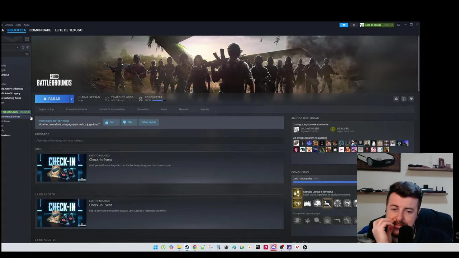Open Guias link
The width and height of the screenshot is (459, 258).
point(164,109)
